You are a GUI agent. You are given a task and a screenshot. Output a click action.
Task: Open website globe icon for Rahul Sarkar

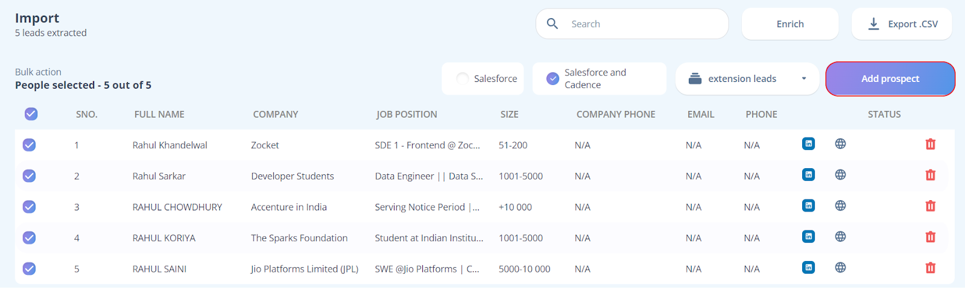click(840, 175)
